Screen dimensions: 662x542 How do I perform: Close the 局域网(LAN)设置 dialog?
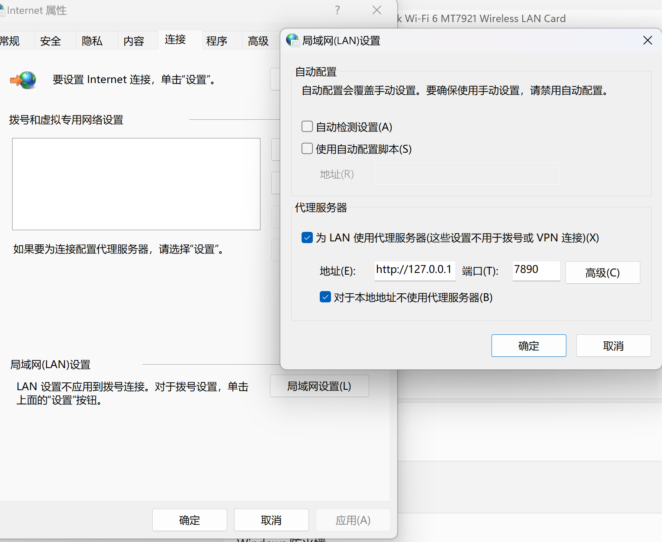(647, 40)
